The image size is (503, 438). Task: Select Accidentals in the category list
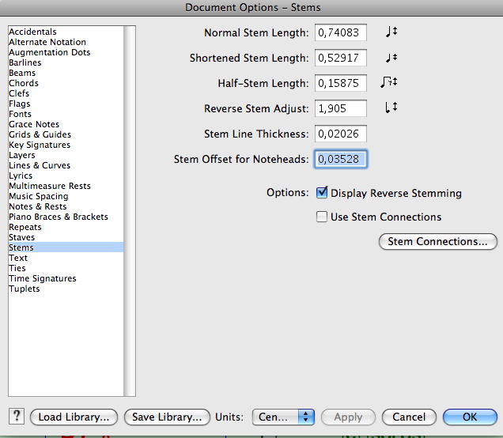[32, 32]
